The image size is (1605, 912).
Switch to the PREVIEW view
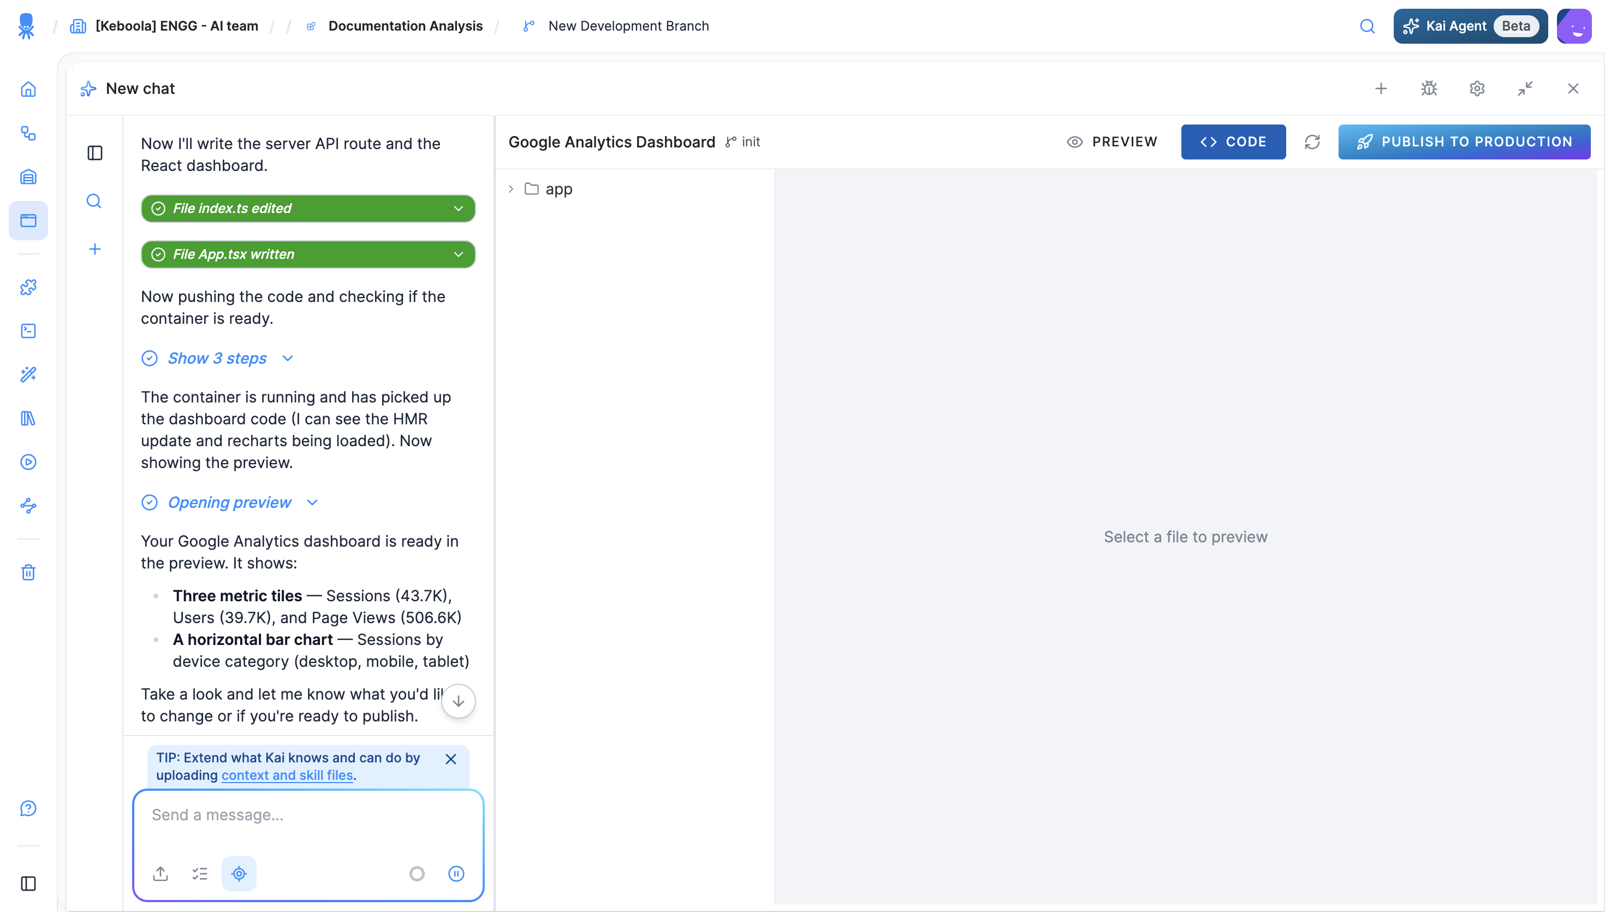pos(1113,142)
